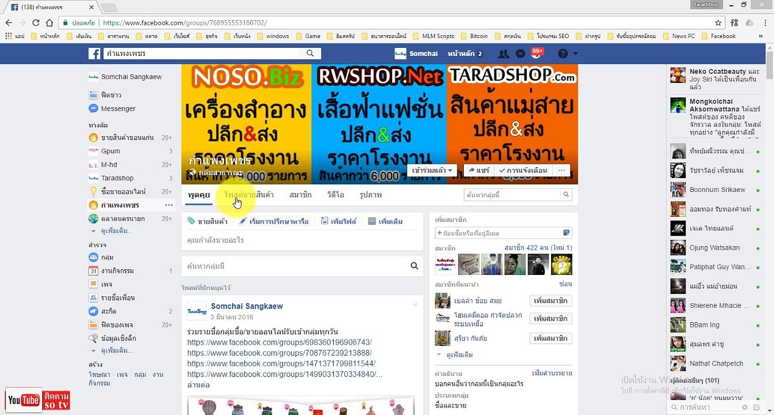Open the Chrome three-dot menu
The width and height of the screenshot is (774, 415).
click(x=765, y=23)
